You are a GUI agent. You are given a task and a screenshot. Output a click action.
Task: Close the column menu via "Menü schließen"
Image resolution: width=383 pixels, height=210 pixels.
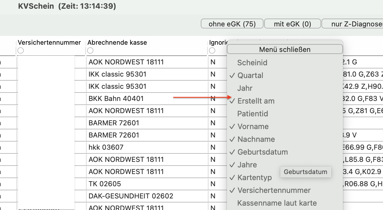pos(285,49)
